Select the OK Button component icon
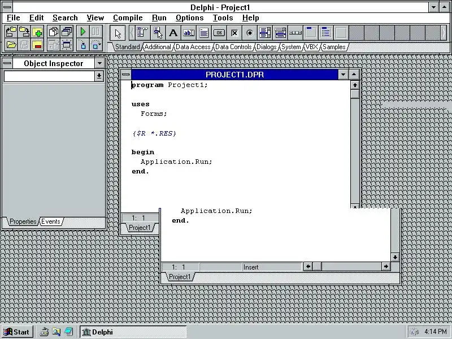452x339 pixels. (219, 33)
